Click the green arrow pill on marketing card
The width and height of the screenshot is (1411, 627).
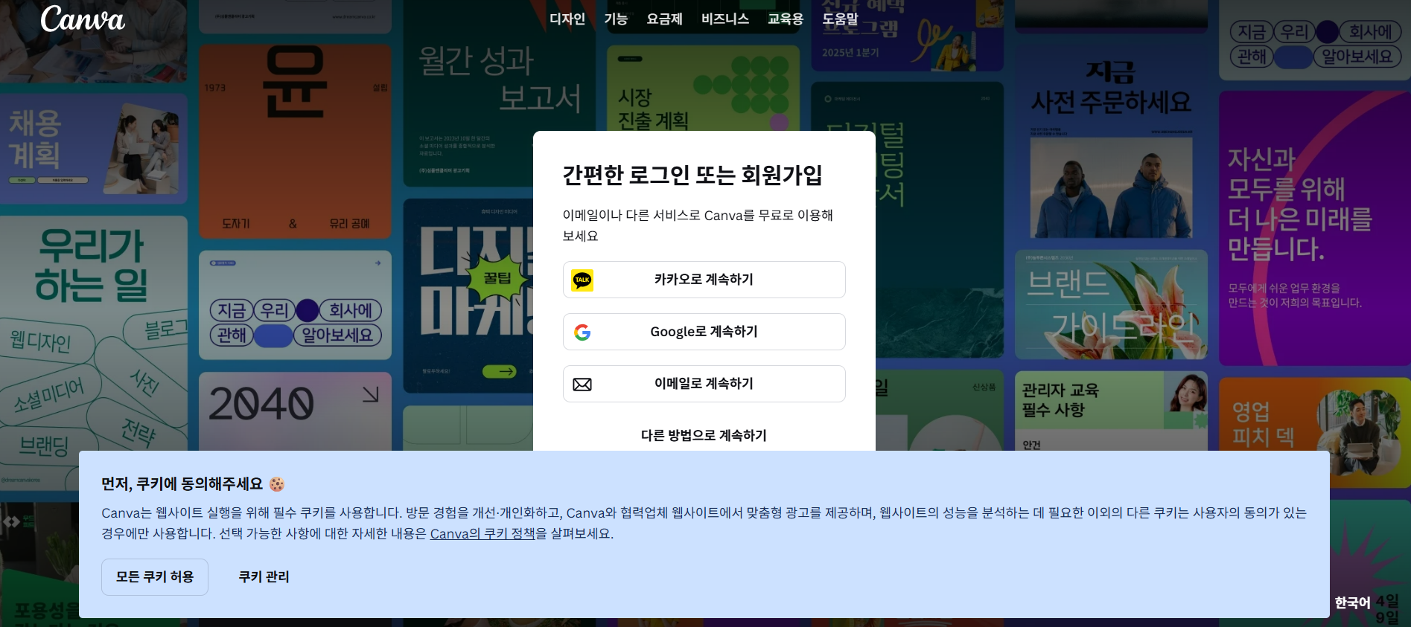499,371
